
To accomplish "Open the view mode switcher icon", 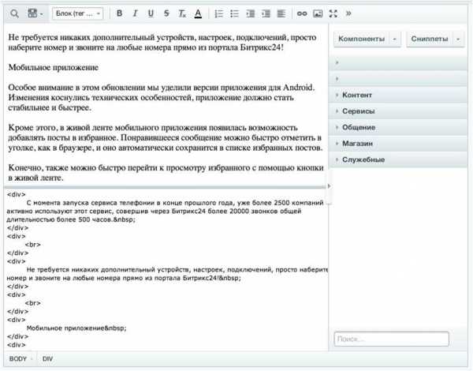I will pos(35,13).
